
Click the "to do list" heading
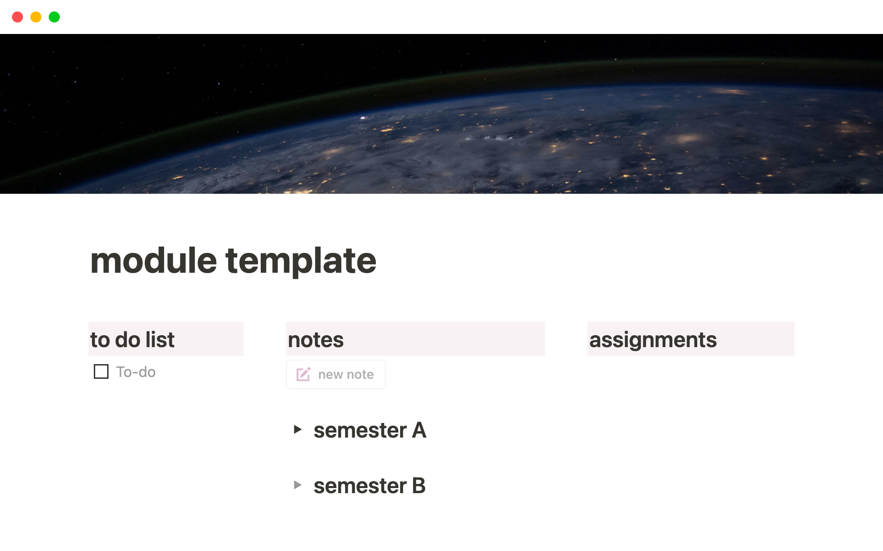[132, 340]
